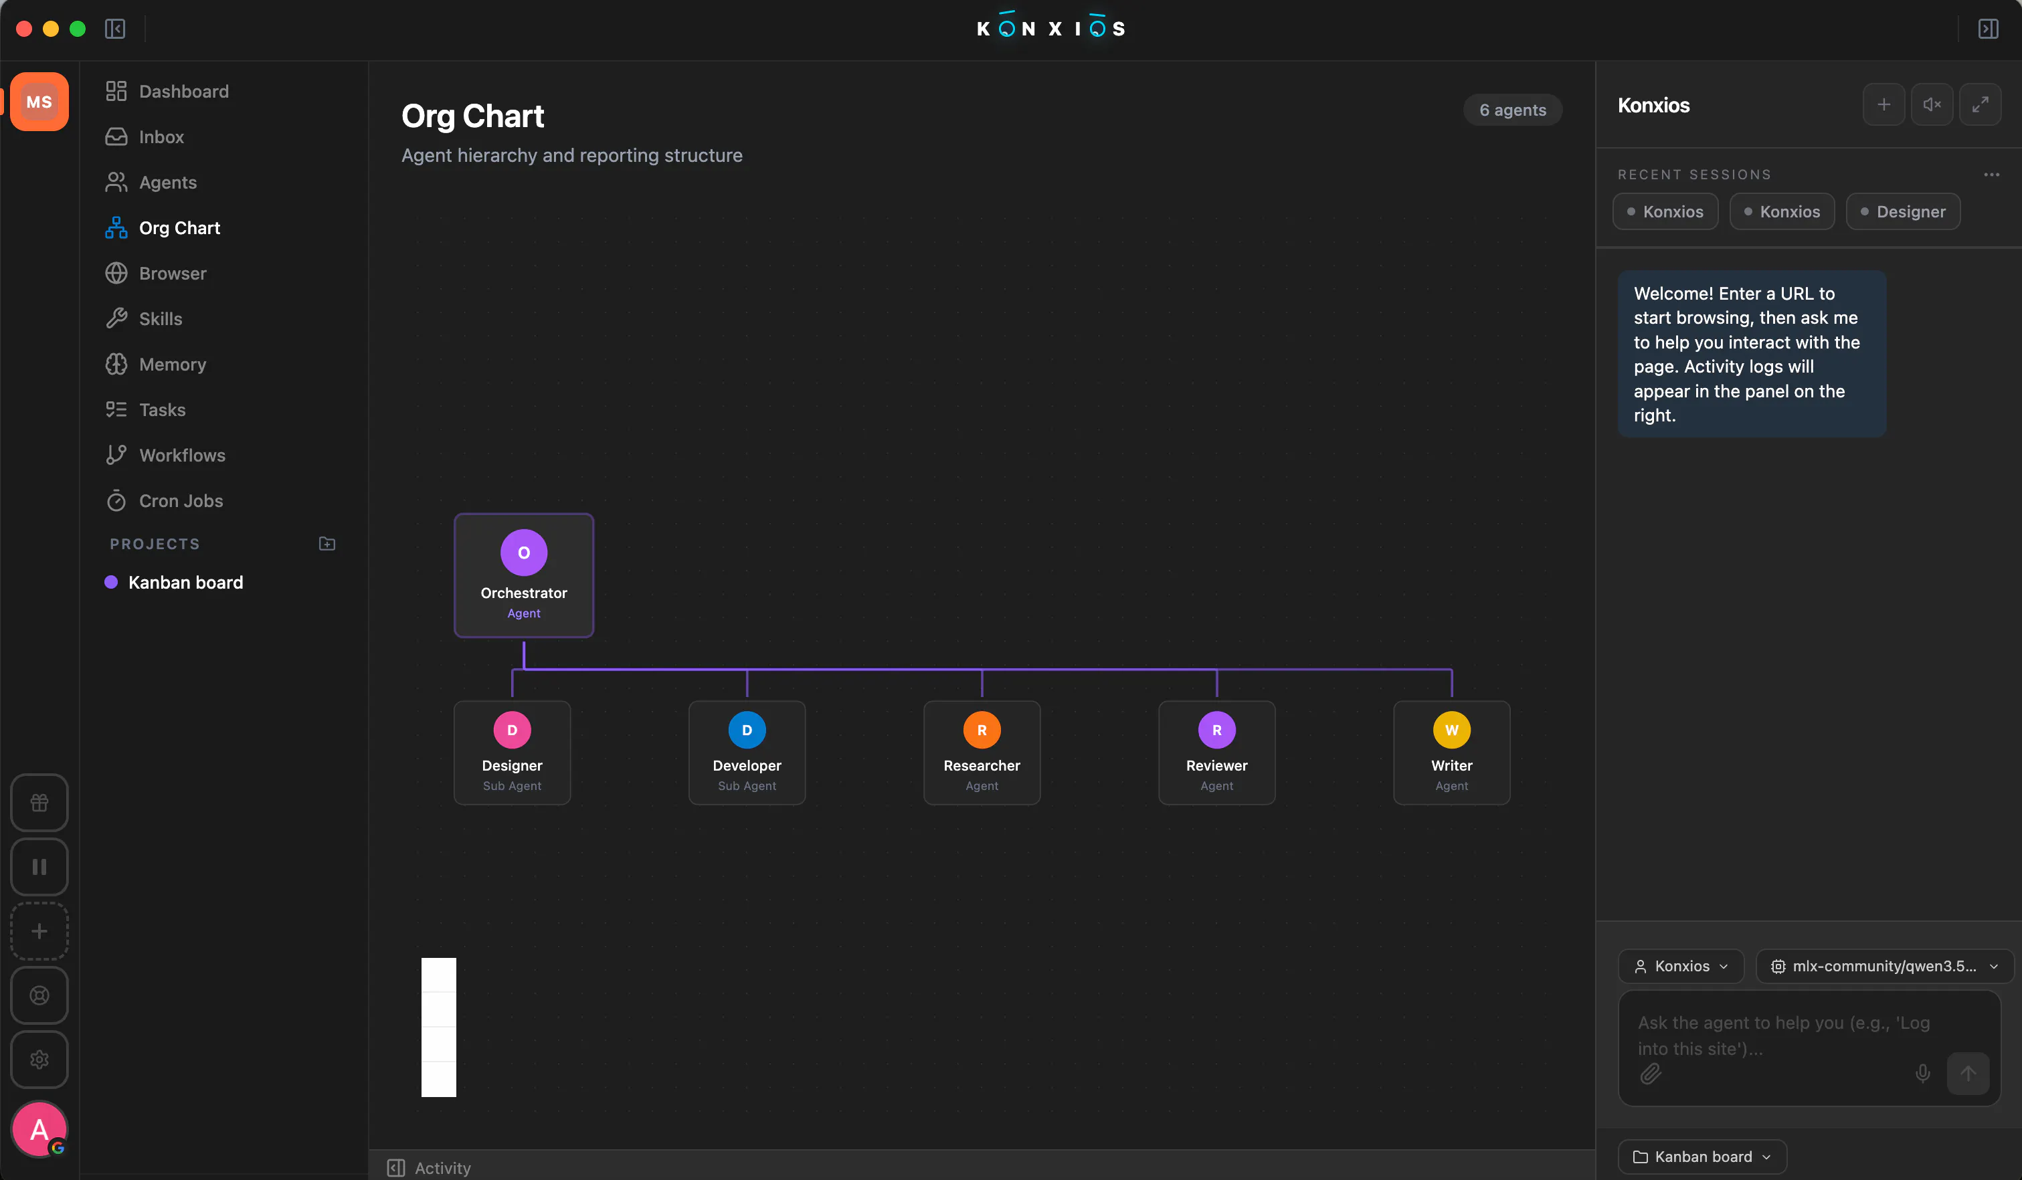2022x1180 pixels.
Task: Send message with arrow button
Action: (1968, 1074)
